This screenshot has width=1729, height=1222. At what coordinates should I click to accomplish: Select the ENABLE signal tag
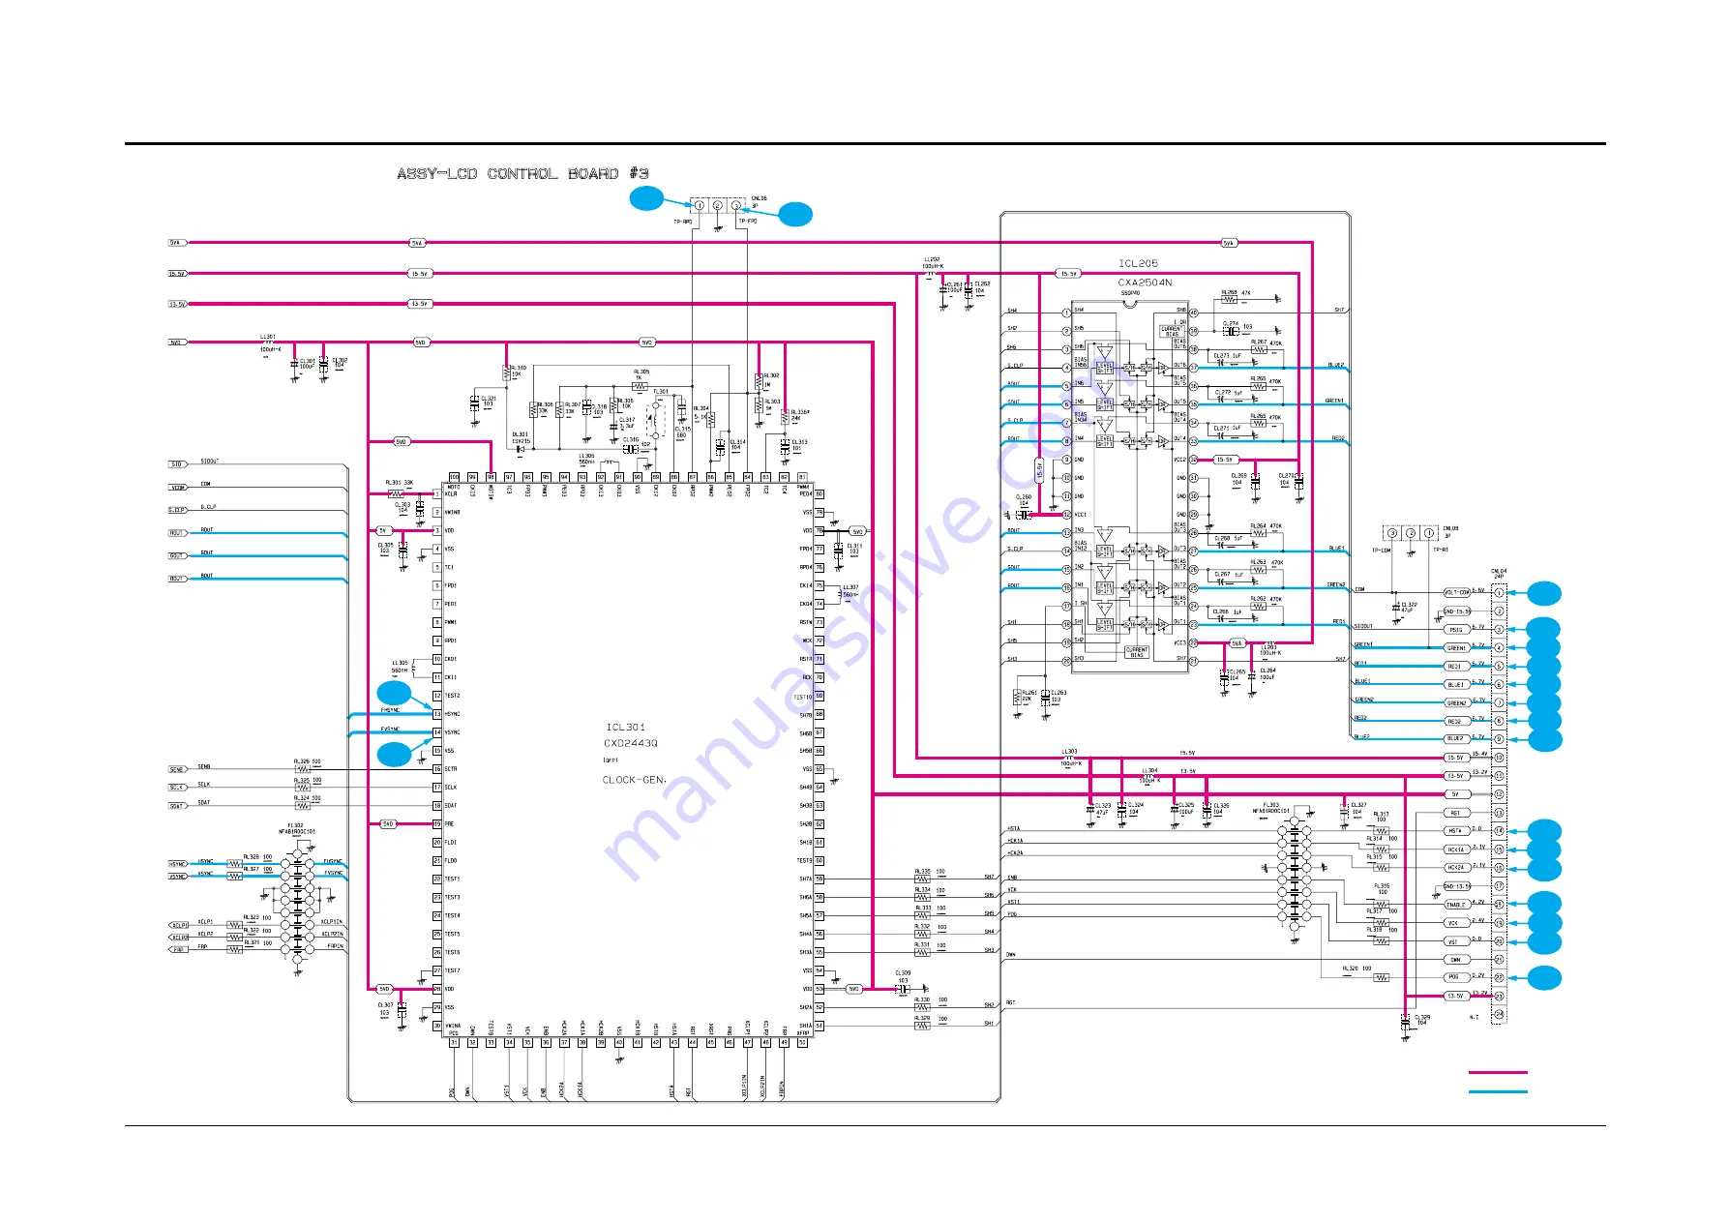pos(1456,905)
